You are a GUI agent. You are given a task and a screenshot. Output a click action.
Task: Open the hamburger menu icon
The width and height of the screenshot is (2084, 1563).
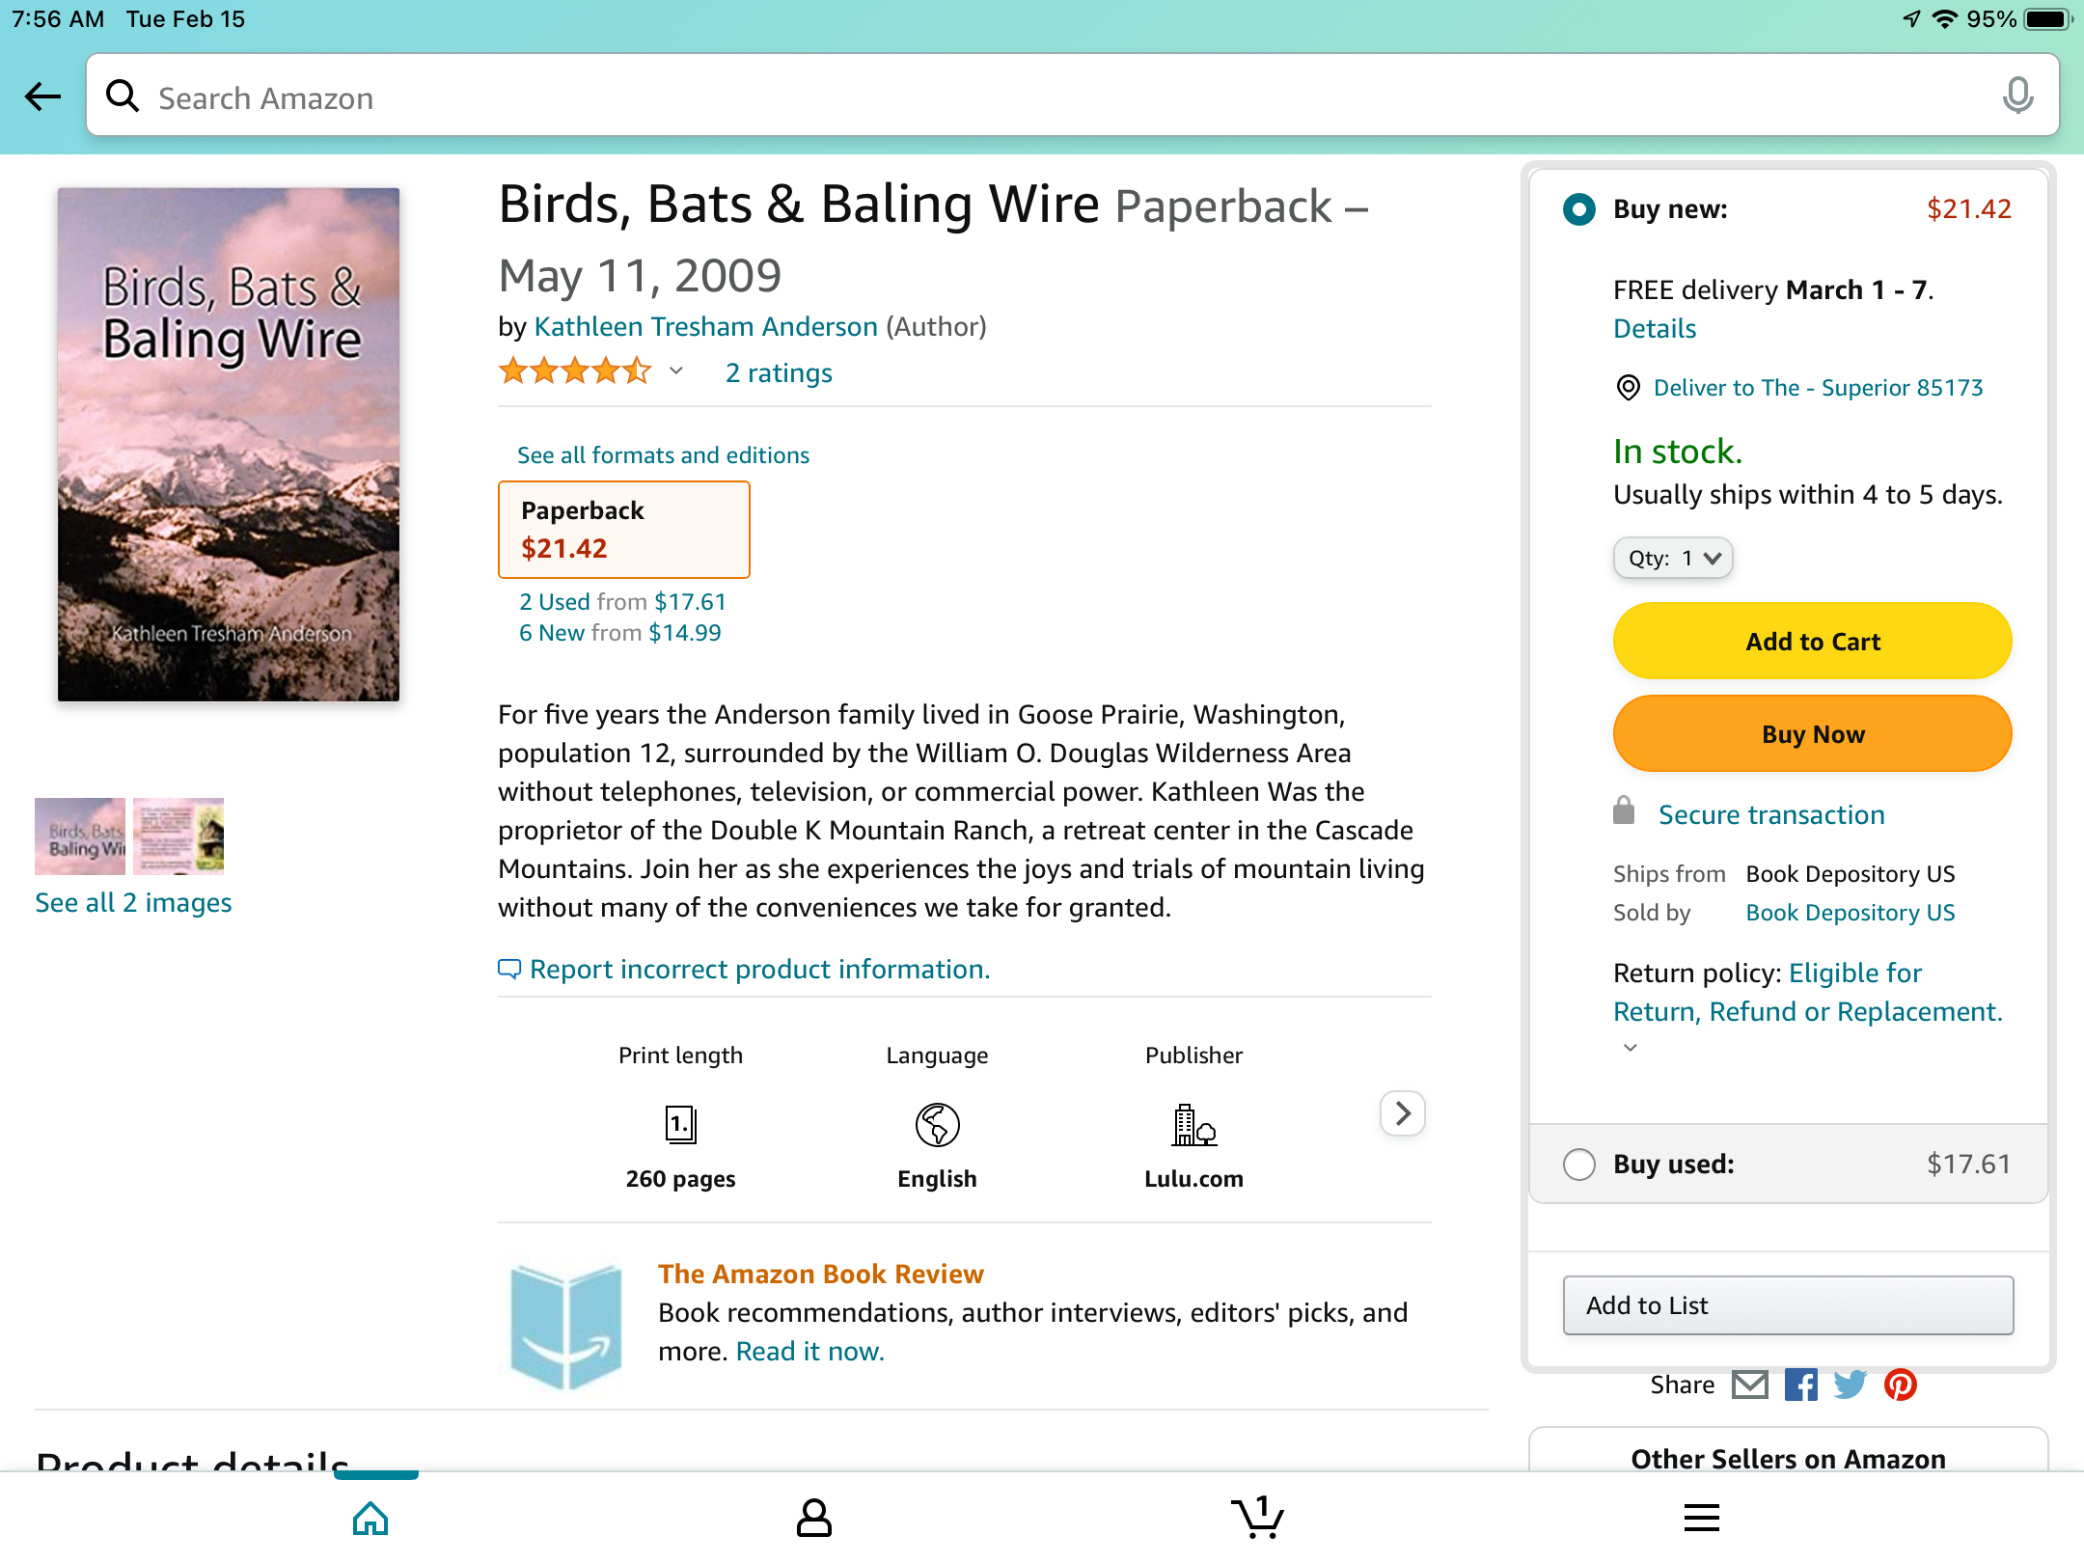(1701, 1518)
